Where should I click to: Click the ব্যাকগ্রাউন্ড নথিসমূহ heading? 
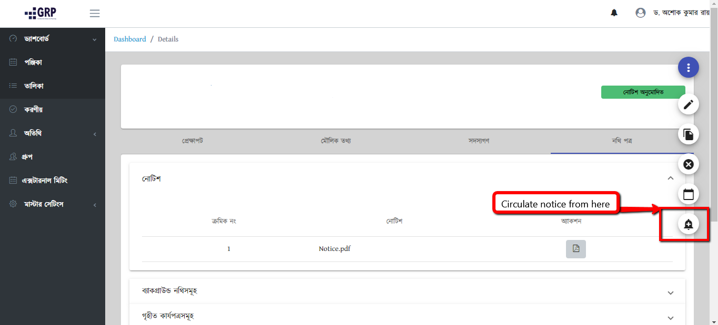coord(169,291)
